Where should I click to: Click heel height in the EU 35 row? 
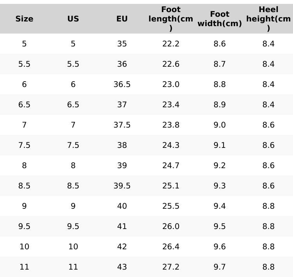pyautogui.click(x=268, y=44)
